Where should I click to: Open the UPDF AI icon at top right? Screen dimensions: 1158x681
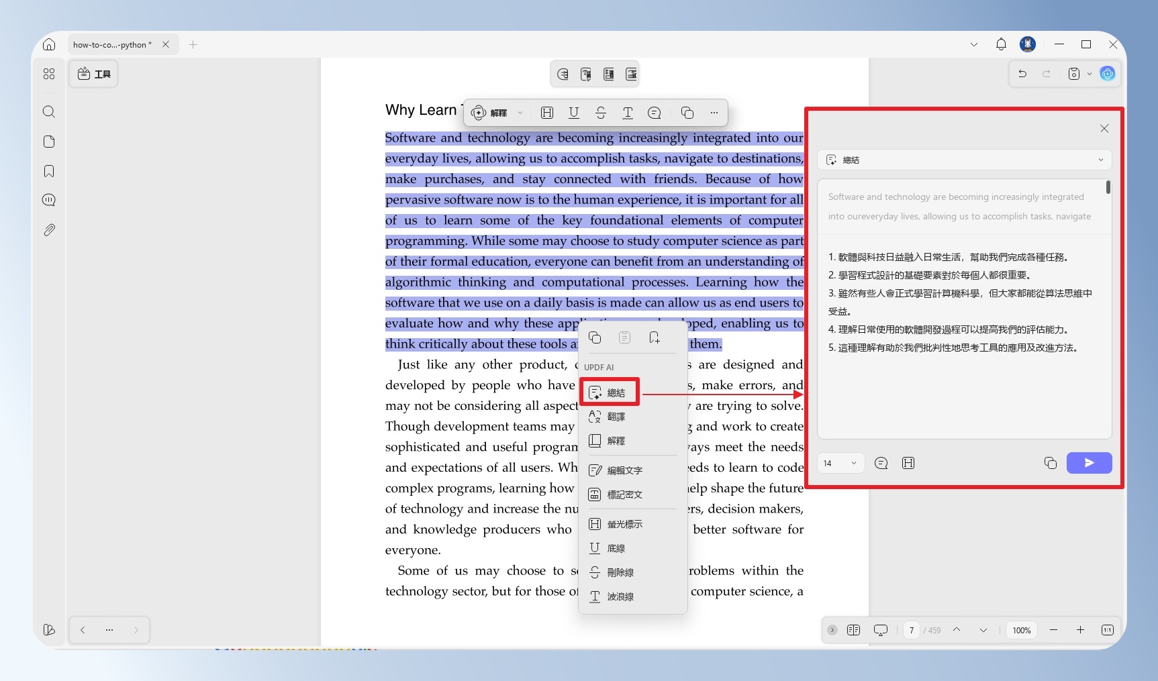click(x=1108, y=74)
